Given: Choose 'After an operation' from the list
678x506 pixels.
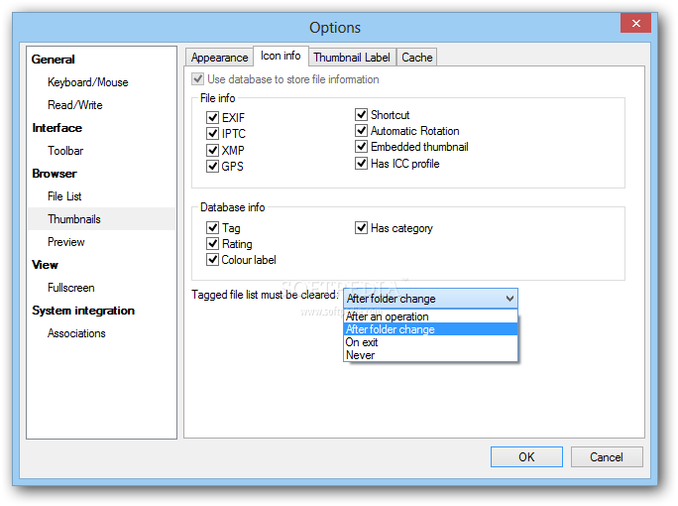Looking at the screenshot, I should pos(388,316).
